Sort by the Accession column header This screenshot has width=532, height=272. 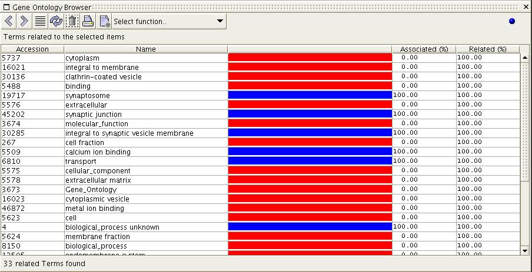click(32, 49)
